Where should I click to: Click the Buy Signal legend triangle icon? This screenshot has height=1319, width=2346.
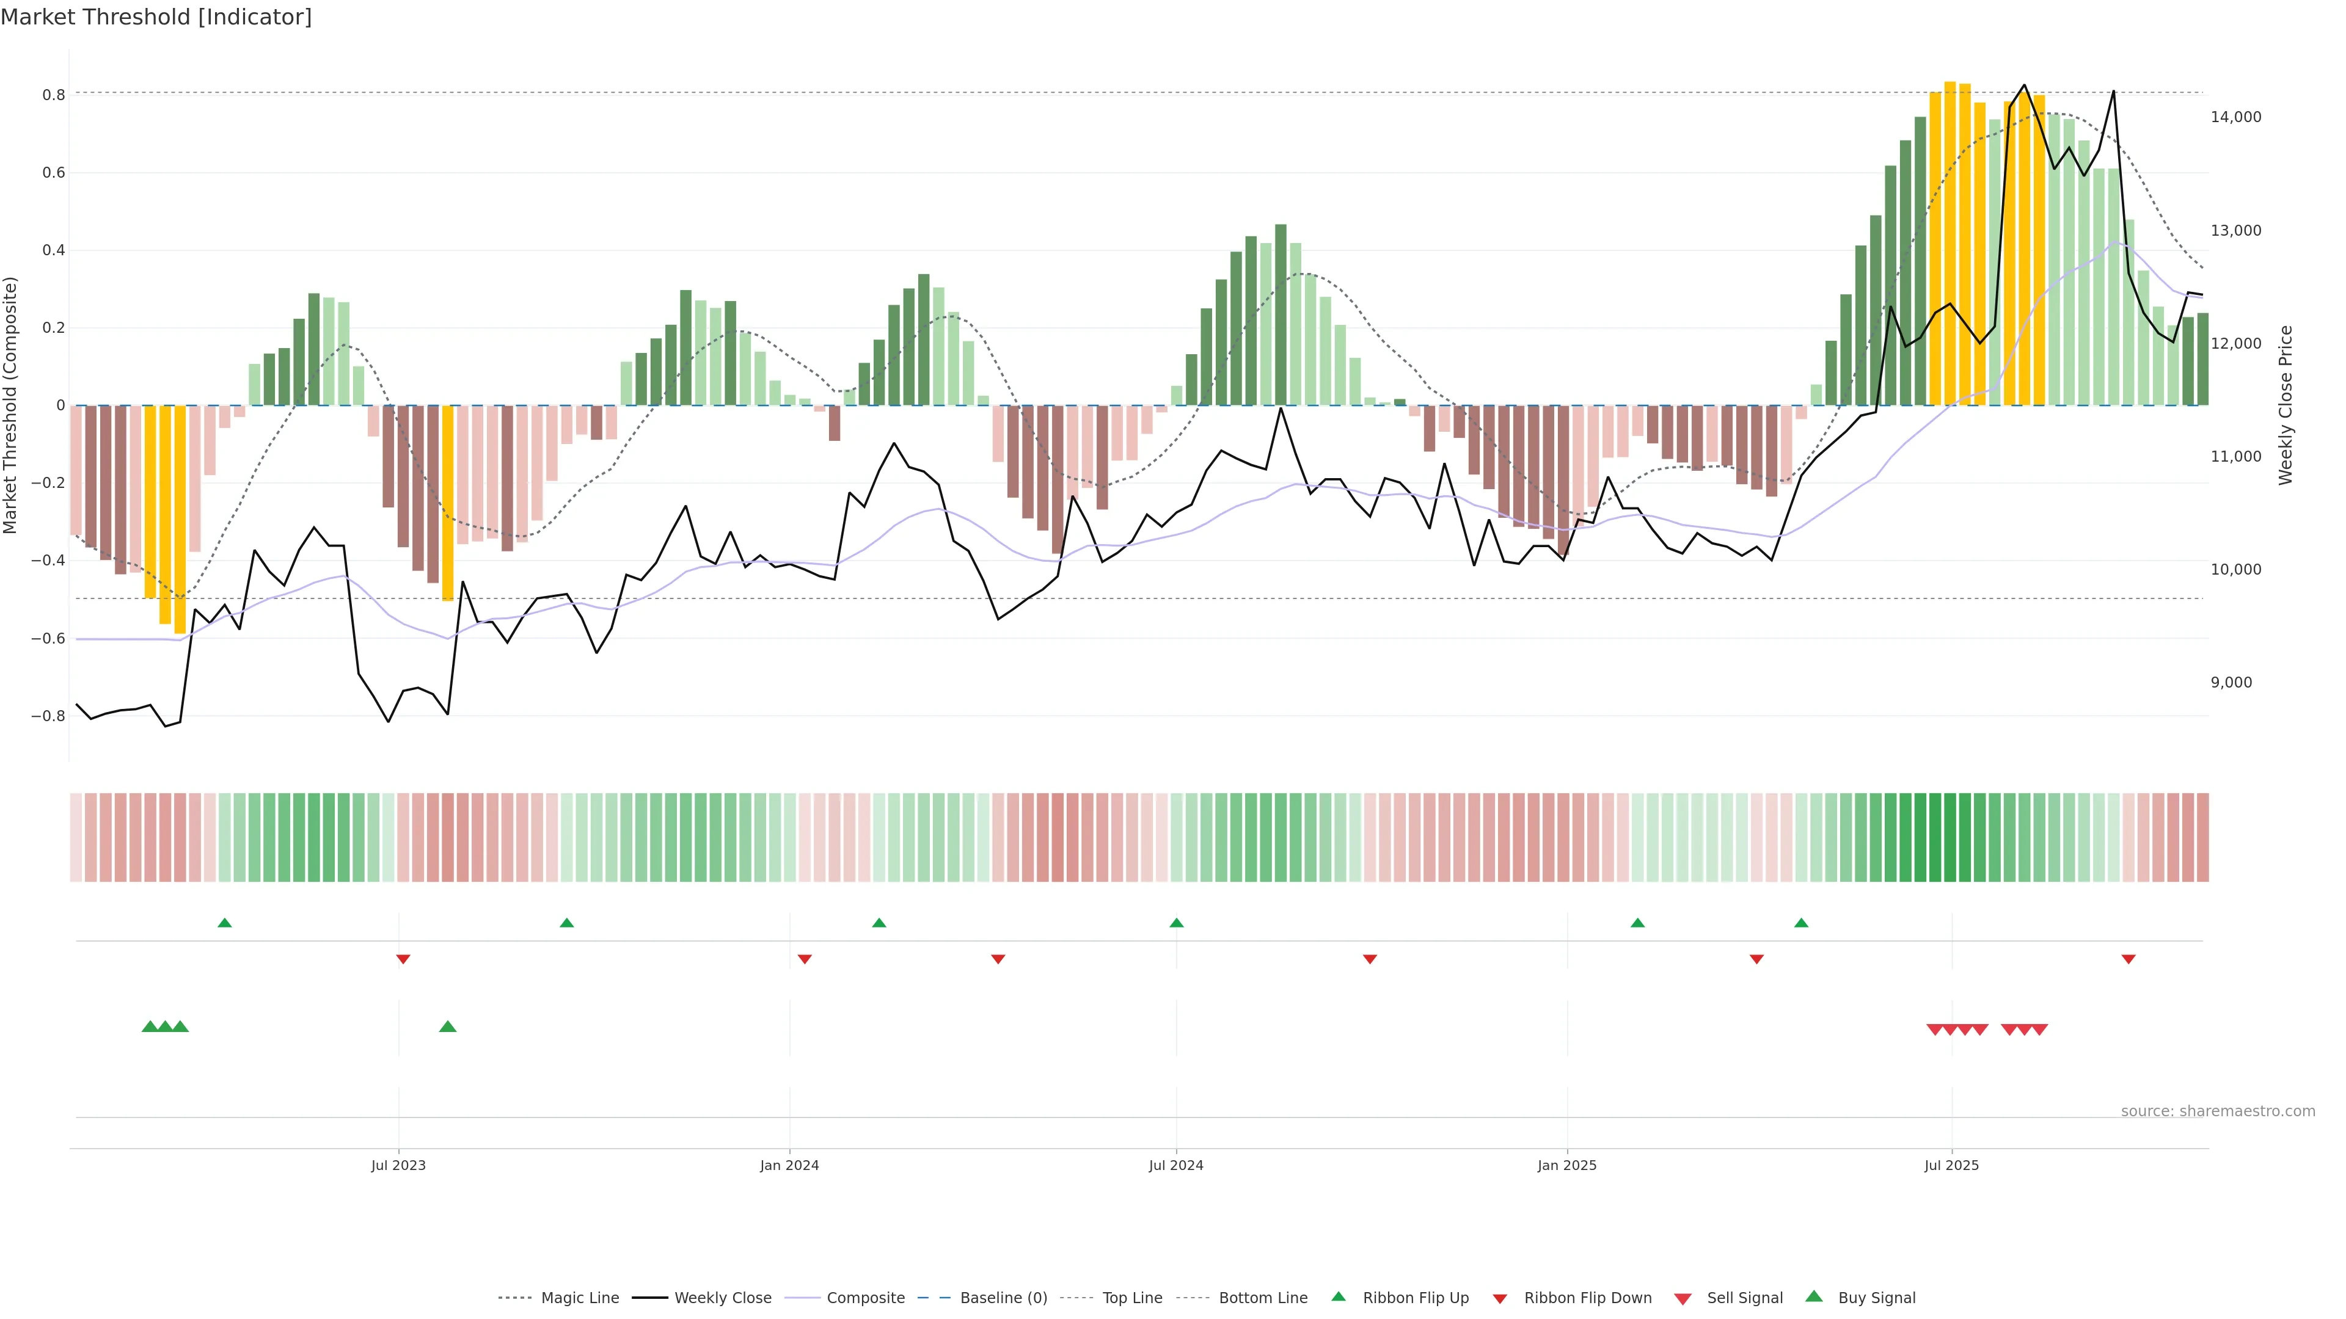[x=1813, y=1296]
